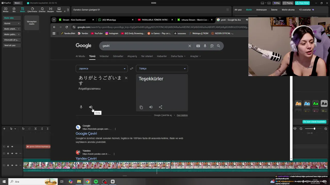Listen to Japanese source text audio

point(91,107)
